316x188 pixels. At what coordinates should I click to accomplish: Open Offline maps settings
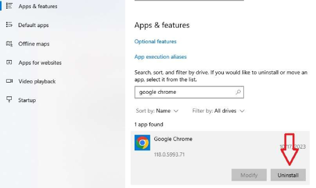pyautogui.click(x=34, y=44)
